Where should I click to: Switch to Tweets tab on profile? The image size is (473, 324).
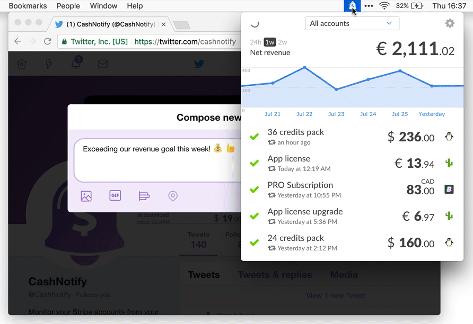[x=204, y=275]
